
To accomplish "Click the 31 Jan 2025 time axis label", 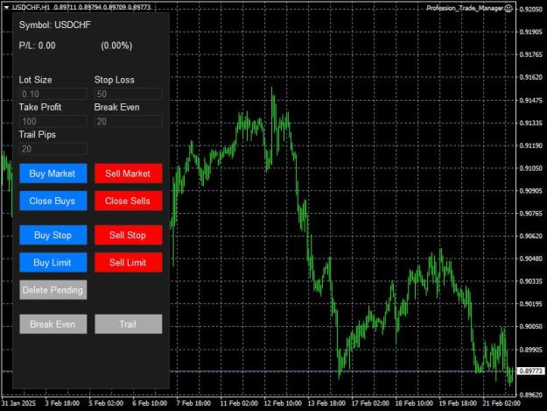I will pos(18,403).
